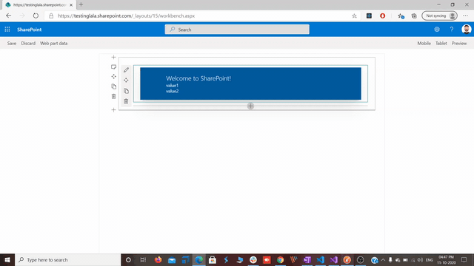Open the SharePoint help question mark
This screenshot has width=474, height=266.
pyautogui.click(x=451, y=30)
